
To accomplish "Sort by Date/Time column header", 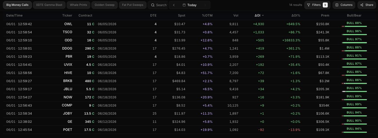I will point(14,15).
